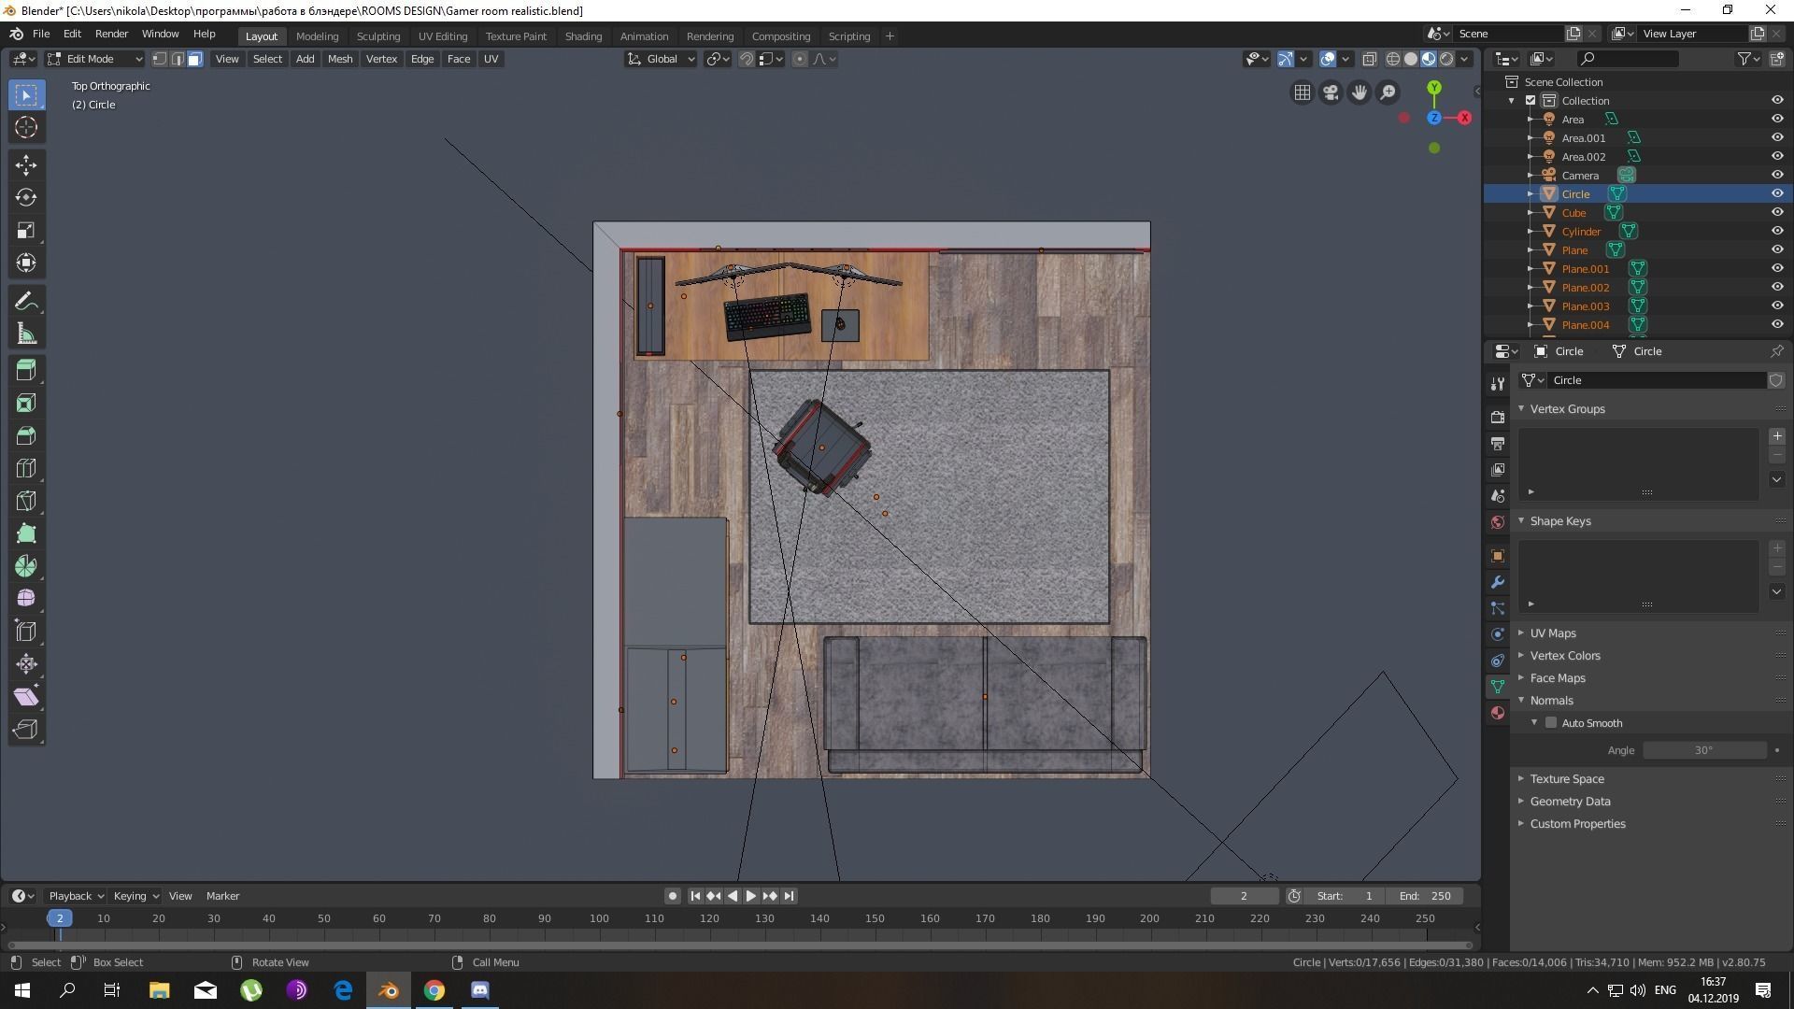1794x1009 pixels.
Task: Select the Rip Region tool
Action: coord(26,730)
